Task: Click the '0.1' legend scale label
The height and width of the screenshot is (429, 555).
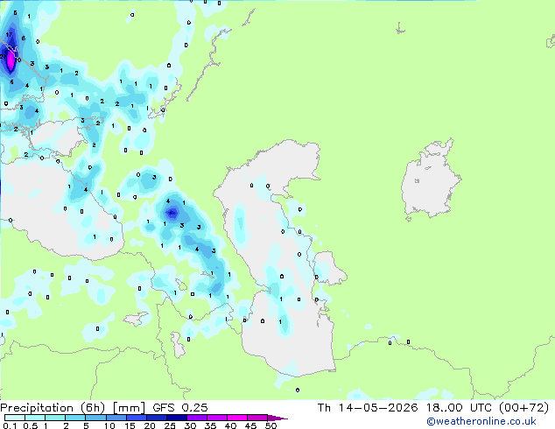Action: point(10,425)
